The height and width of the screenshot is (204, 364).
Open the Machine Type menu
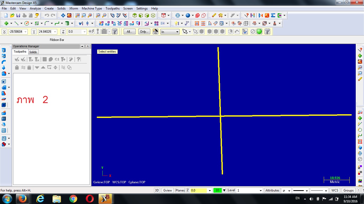click(92, 8)
